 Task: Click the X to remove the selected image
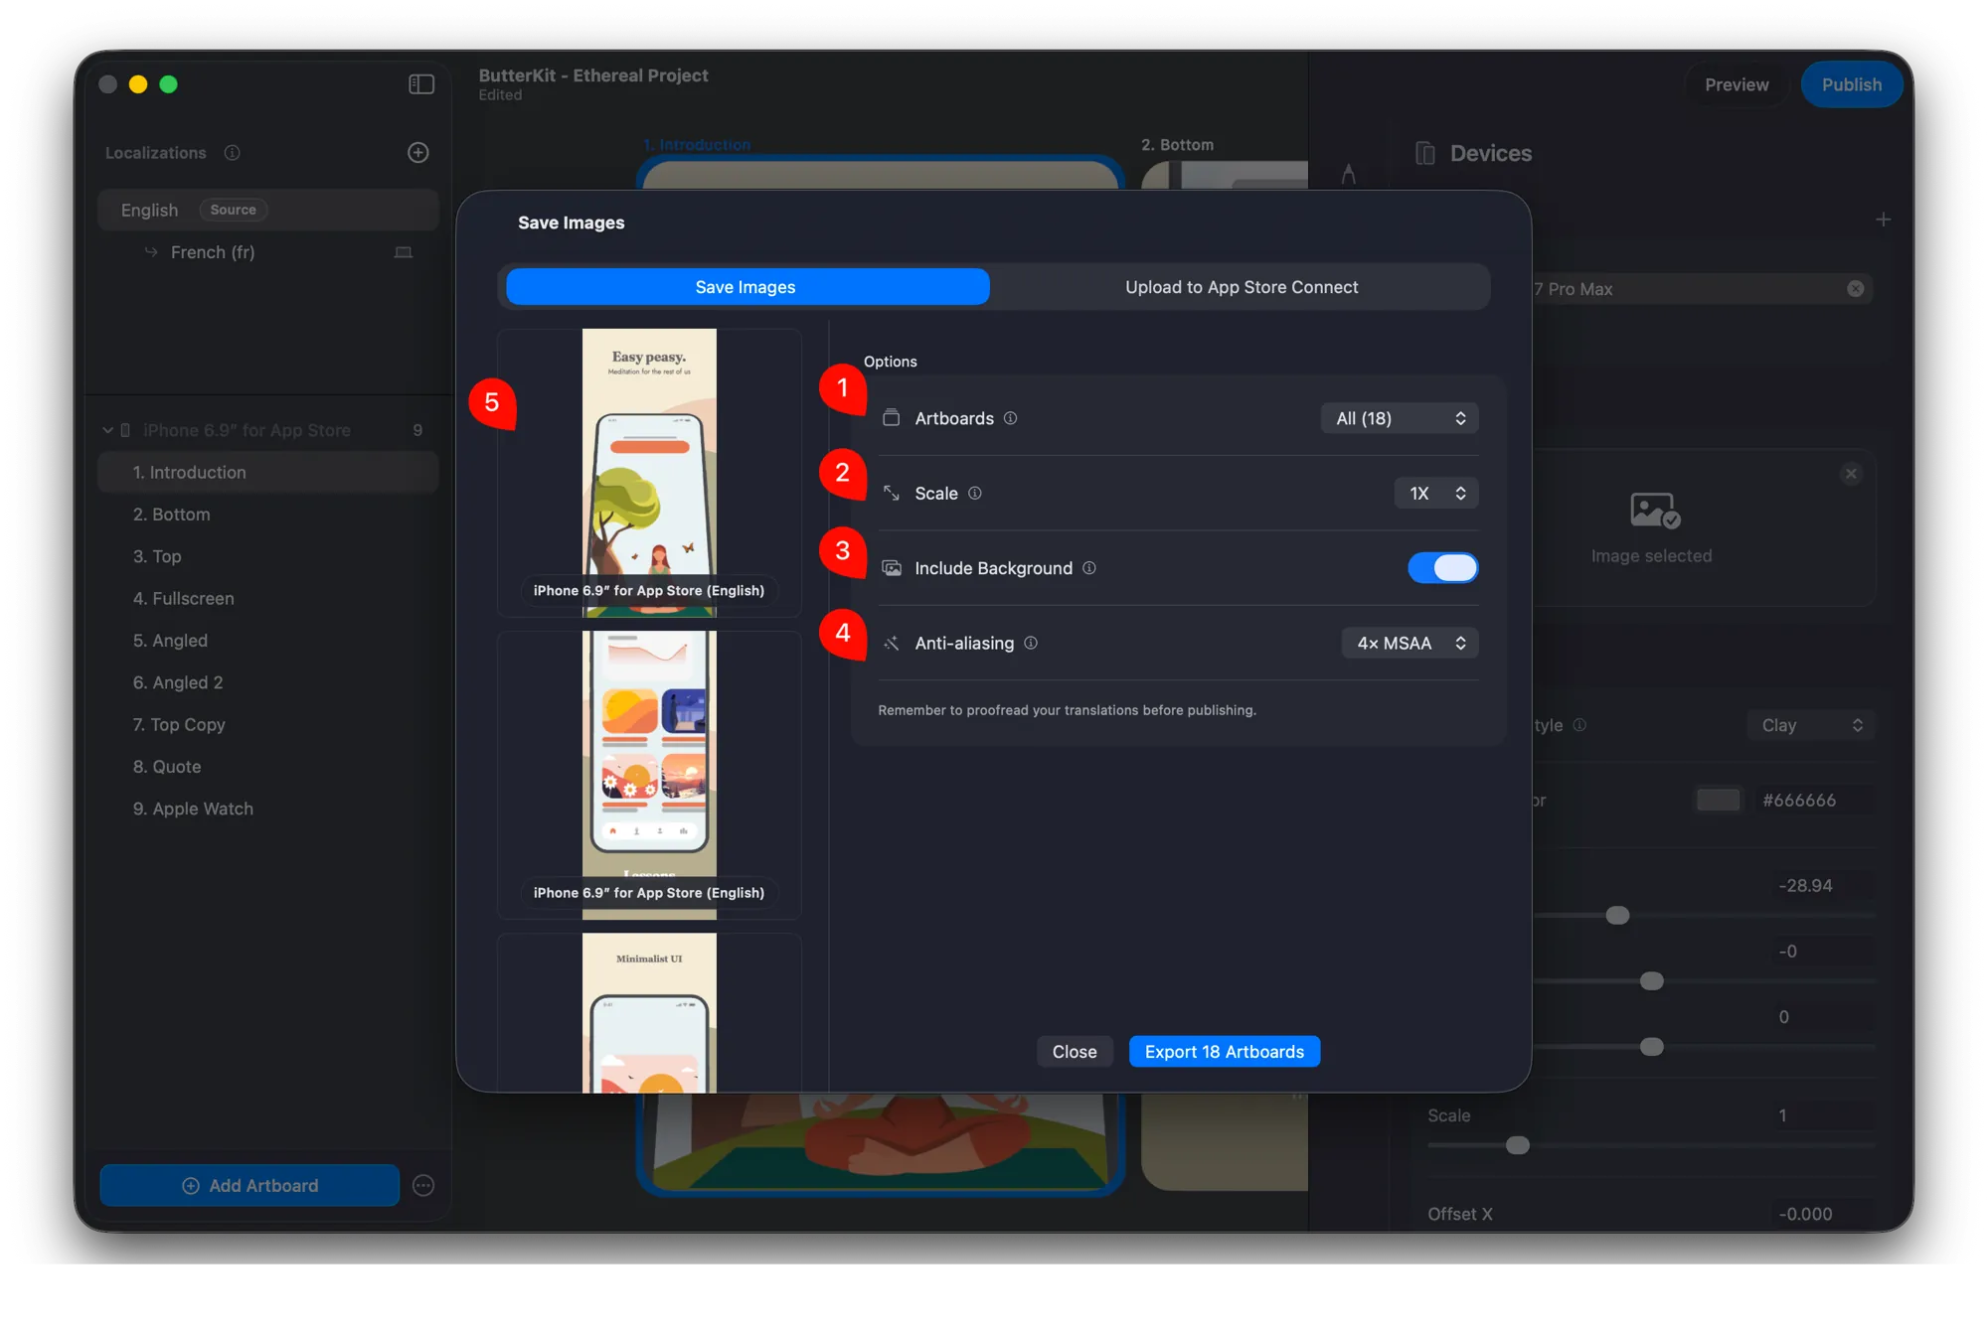[x=1851, y=474]
